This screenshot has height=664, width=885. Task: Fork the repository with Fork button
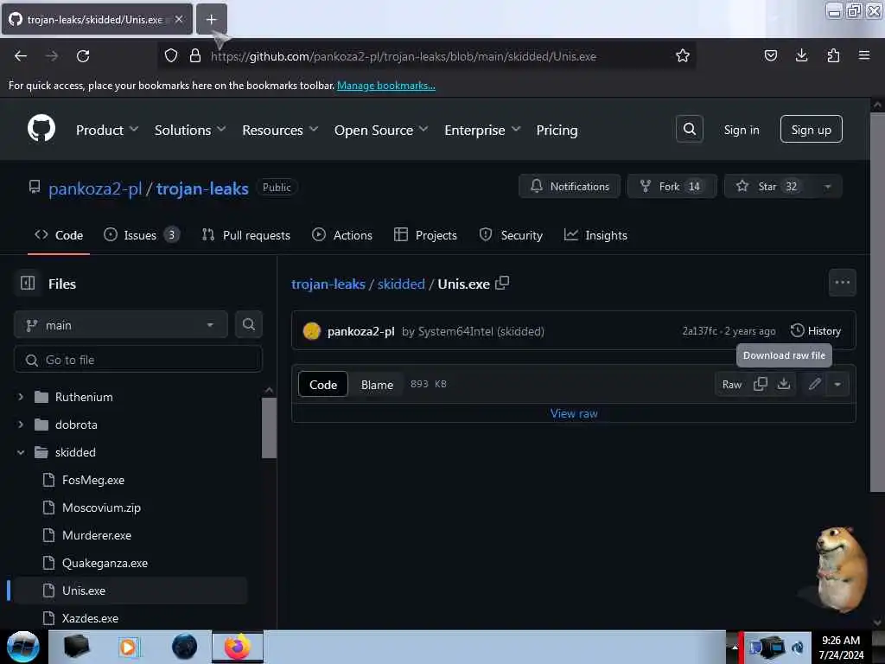[x=672, y=187]
